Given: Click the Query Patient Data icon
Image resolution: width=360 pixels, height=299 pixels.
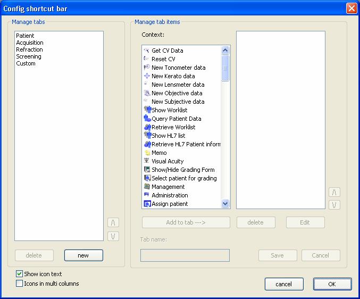Looking at the screenshot, I should tap(147, 118).
